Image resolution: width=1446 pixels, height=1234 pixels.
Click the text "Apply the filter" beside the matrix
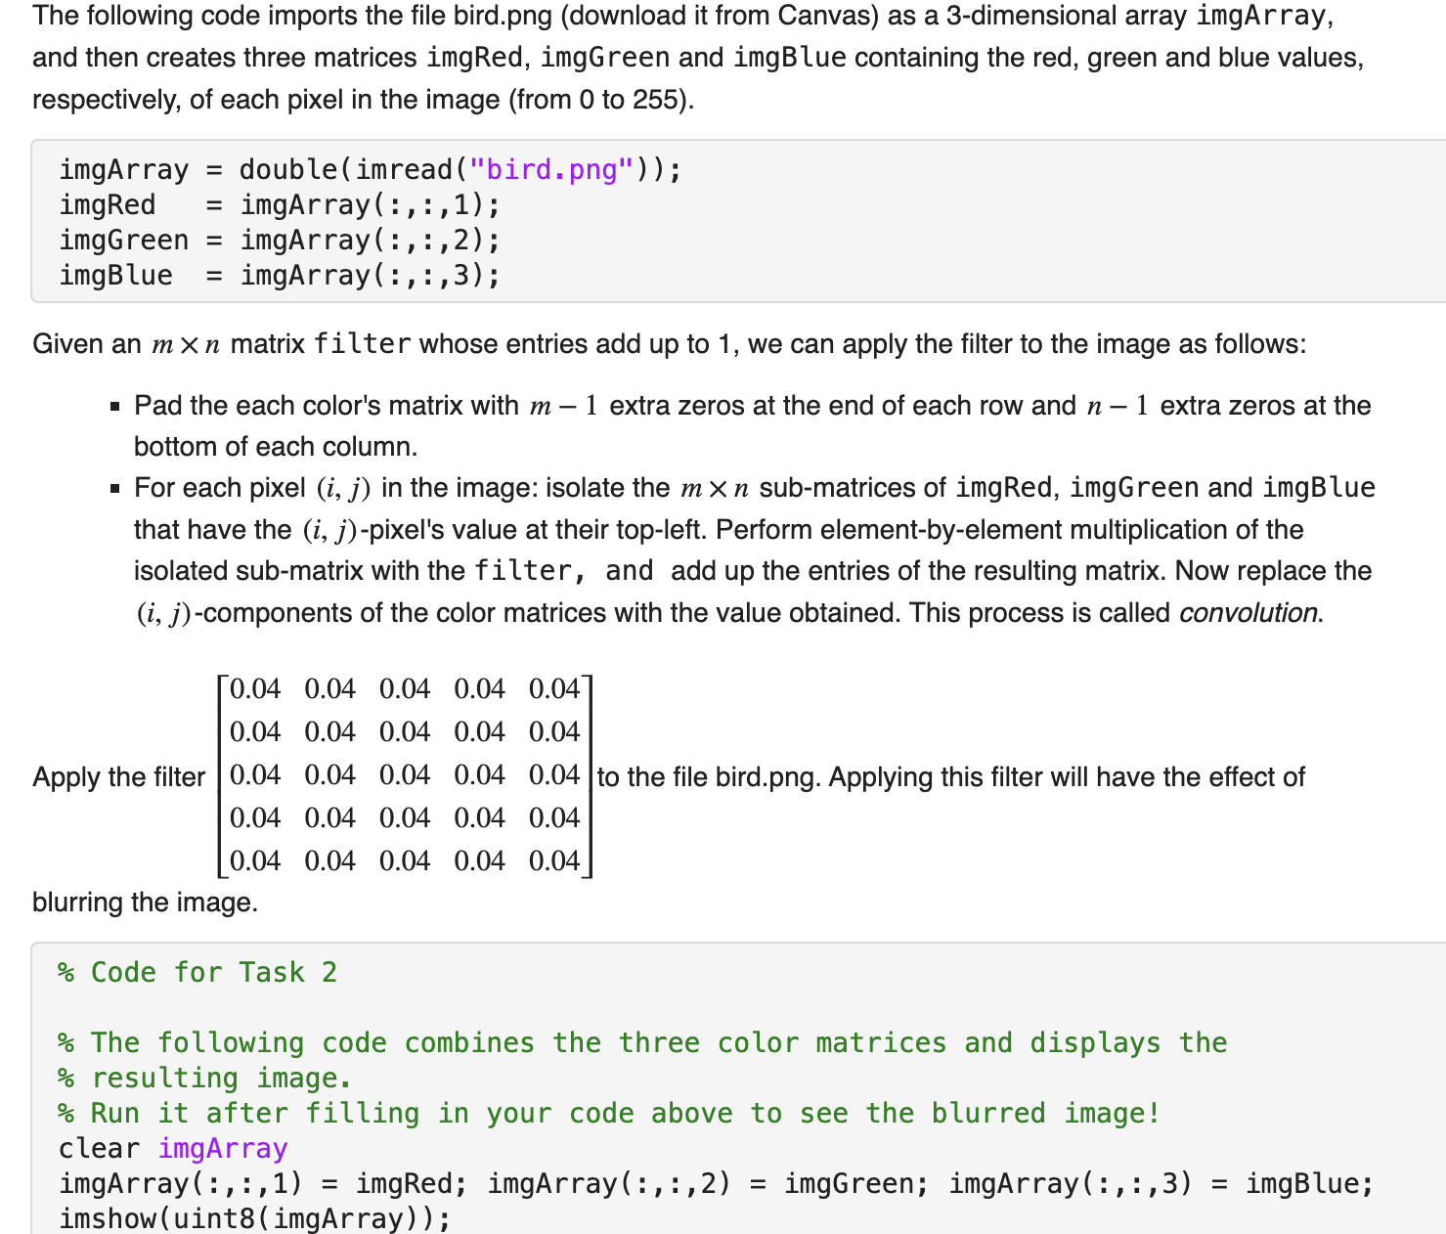(119, 777)
